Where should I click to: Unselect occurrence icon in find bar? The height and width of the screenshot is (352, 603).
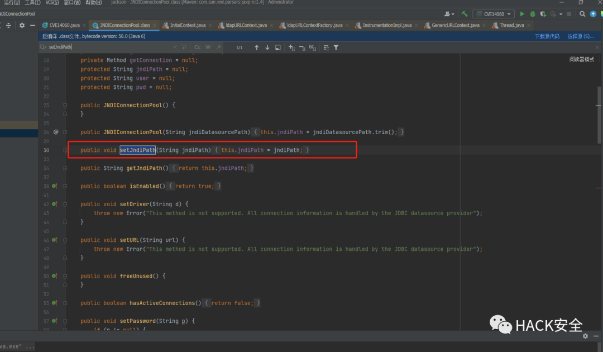302,47
